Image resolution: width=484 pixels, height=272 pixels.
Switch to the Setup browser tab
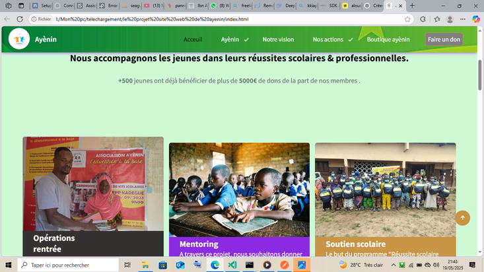pos(42,5)
